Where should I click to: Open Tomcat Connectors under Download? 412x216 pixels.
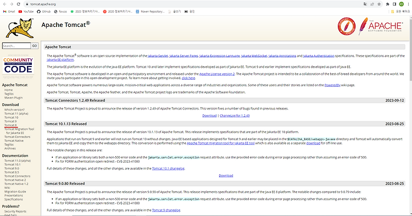click(18, 137)
